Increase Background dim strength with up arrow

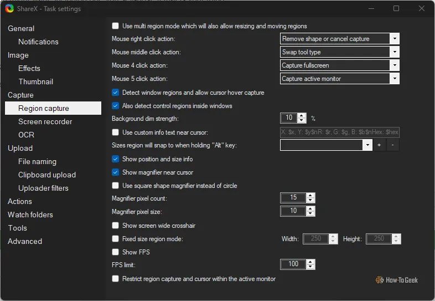click(302, 115)
